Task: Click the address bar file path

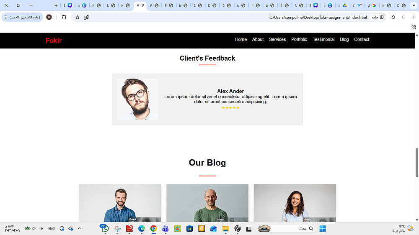Action: coord(318,17)
